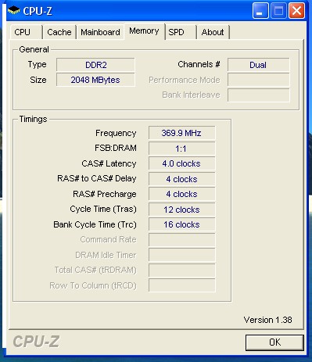Click the Channels # label
Image resolution: width=312 pixels, height=362 pixels.
(199, 64)
